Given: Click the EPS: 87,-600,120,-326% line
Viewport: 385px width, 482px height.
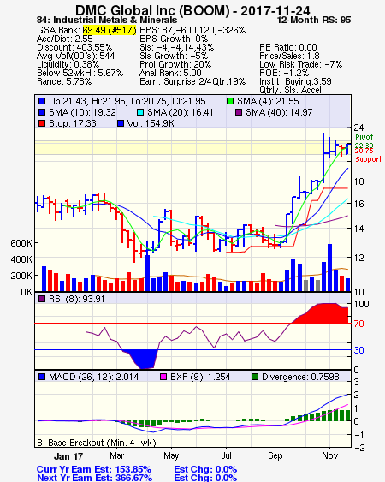Looking at the screenshot, I should pyautogui.click(x=192, y=30).
